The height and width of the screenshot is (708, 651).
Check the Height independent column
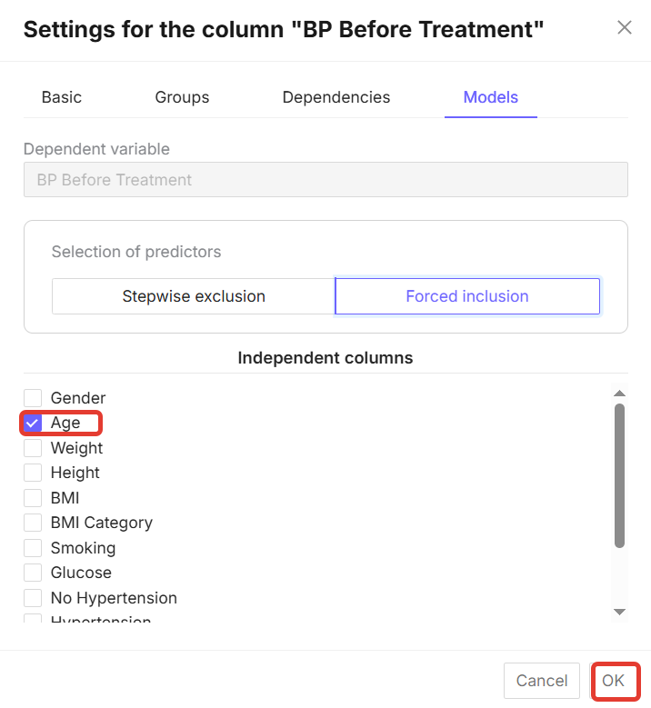[34, 473]
